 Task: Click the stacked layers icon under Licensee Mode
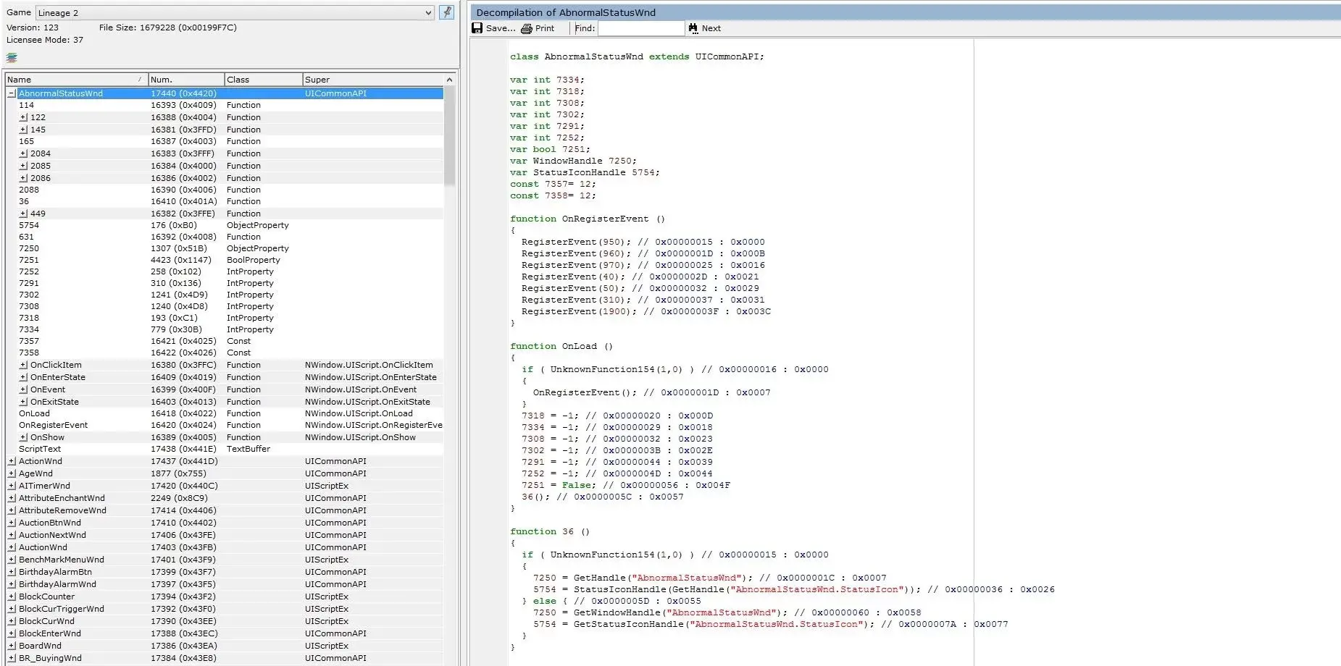12,58
